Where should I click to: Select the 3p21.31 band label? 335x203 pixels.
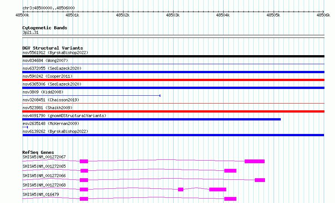click(x=30, y=32)
